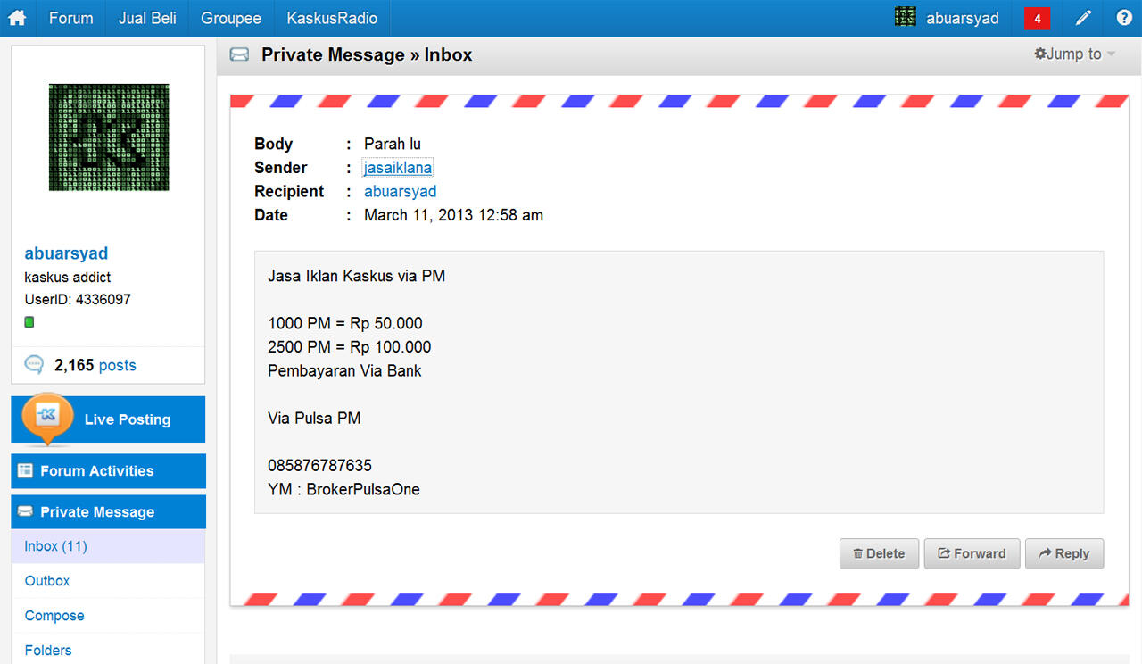Image resolution: width=1142 pixels, height=664 pixels.
Task: Click the large matrix-style profile avatar
Action: tap(109, 137)
